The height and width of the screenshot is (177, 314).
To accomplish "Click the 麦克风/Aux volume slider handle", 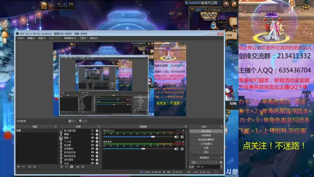I will 153,136.
